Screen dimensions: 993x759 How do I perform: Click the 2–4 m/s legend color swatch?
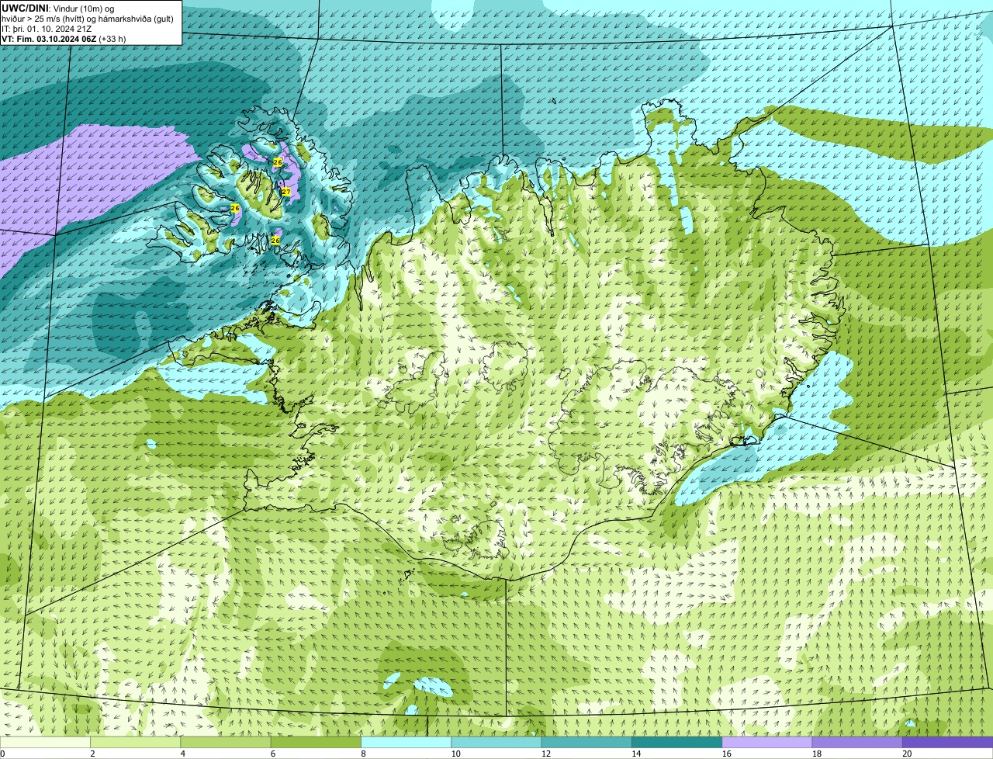click(x=135, y=743)
